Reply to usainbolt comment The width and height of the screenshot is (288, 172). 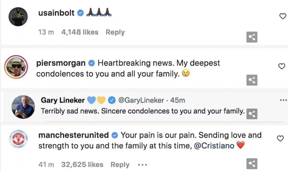tap(115, 32)
